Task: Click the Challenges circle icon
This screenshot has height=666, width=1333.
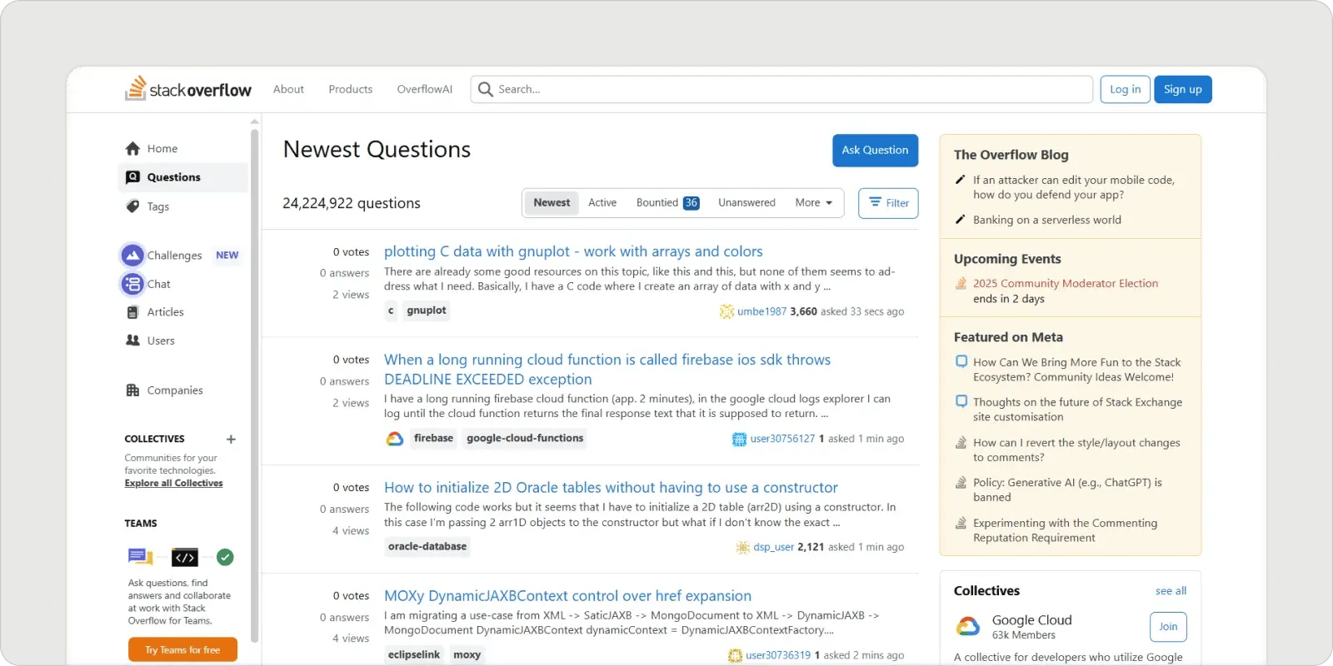Action: pyautogui.click(x=132, y=255)
